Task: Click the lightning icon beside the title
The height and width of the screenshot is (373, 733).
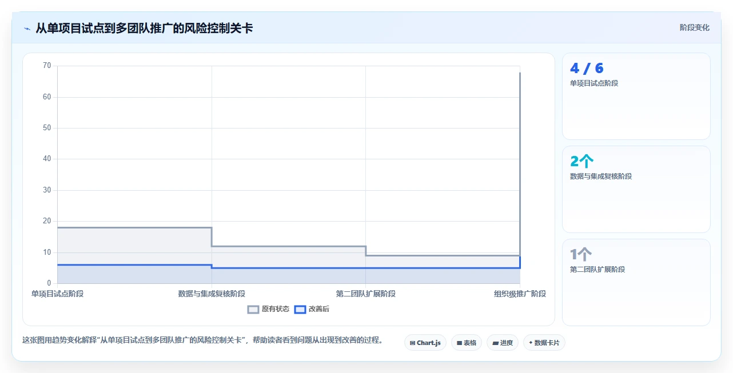Action: tap(27, 29)
